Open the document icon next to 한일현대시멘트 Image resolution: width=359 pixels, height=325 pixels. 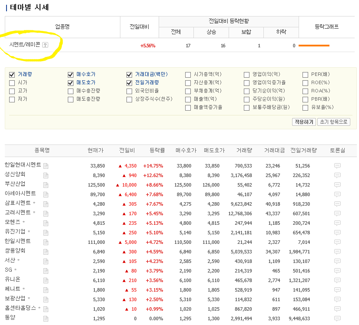(x=46, y=166)
